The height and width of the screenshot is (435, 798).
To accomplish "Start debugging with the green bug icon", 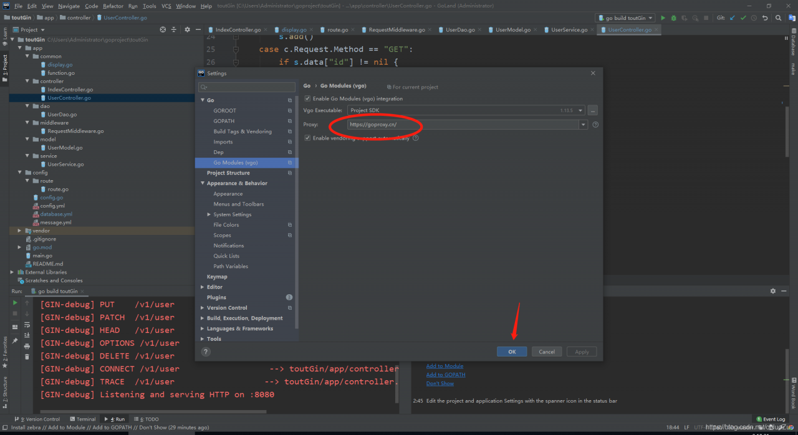I will tap(674, 18).
